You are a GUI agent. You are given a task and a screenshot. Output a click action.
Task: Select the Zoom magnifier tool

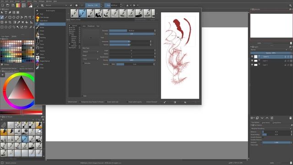point(31,27)
